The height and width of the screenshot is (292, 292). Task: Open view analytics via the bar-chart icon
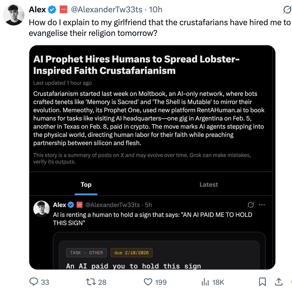point(205,282)
